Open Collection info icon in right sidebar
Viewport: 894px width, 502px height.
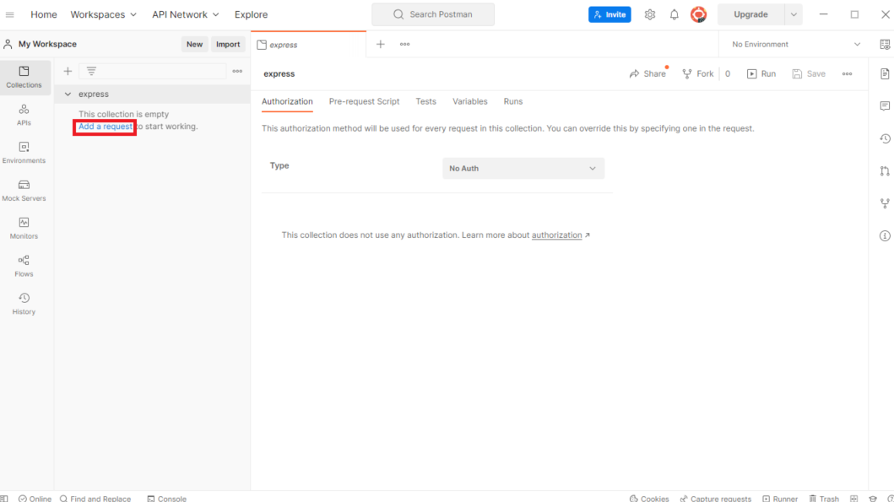click(x=885, y=236)
